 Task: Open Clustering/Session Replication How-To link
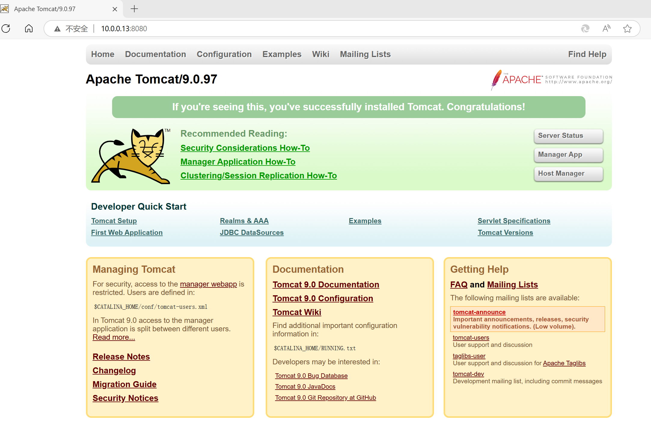258,176
